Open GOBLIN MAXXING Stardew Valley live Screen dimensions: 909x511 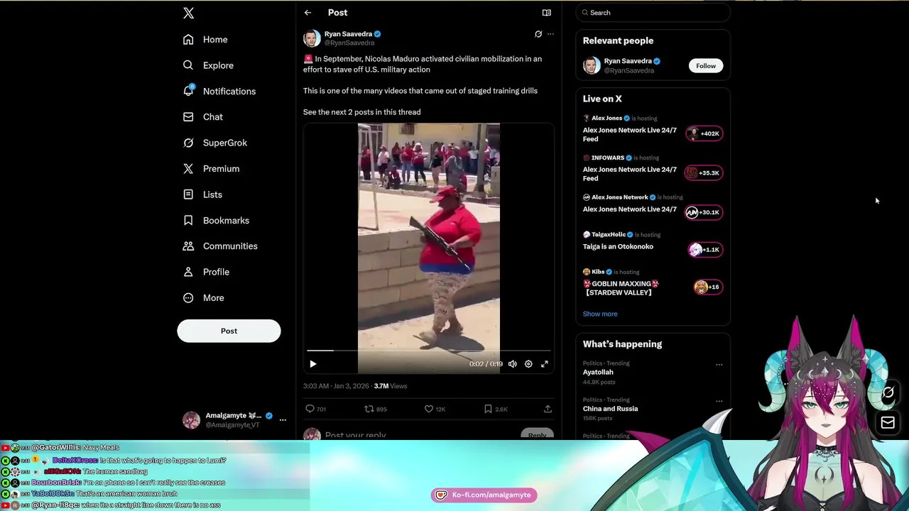tap(621, 288)
